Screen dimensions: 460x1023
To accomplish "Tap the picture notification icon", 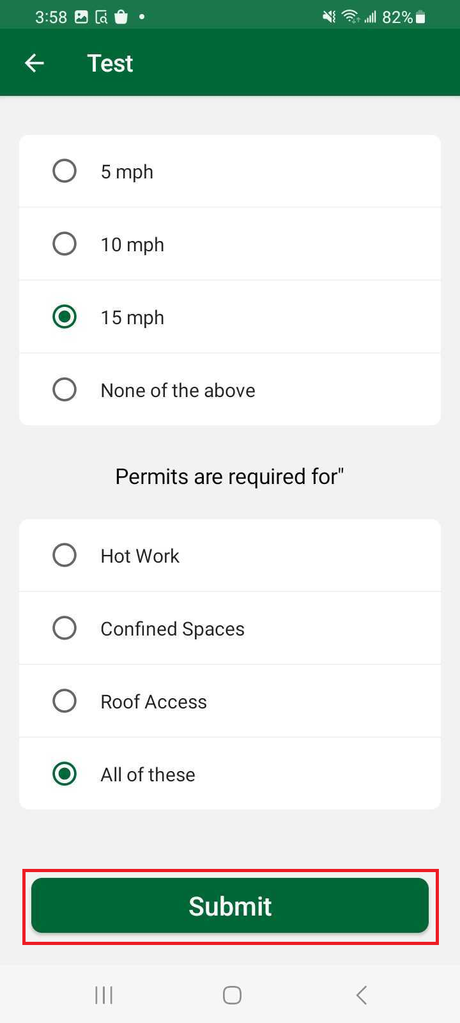I will tap(81, 17).
